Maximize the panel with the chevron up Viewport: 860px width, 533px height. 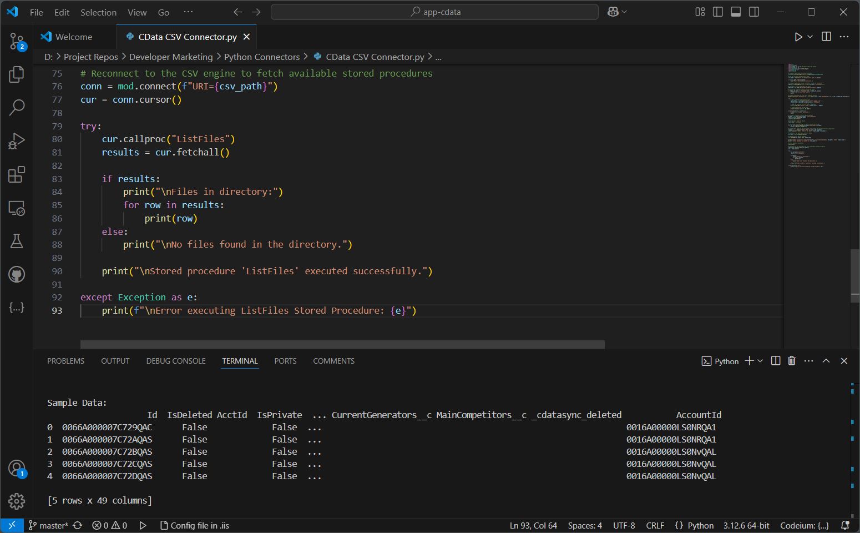point(826,361)
